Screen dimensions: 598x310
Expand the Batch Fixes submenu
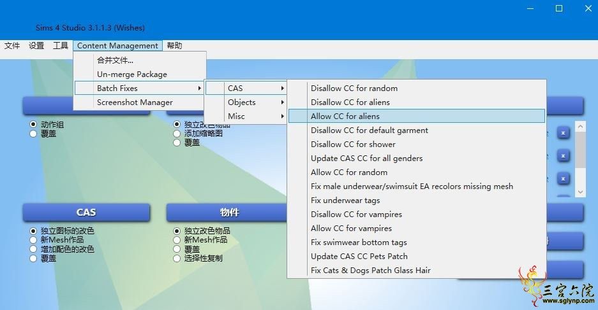(x=140, y=88)
